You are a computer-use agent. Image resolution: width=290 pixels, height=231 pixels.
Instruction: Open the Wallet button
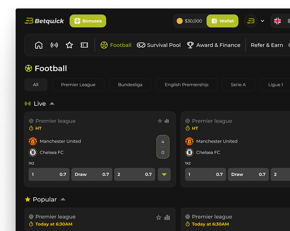(x=222, y=21)
